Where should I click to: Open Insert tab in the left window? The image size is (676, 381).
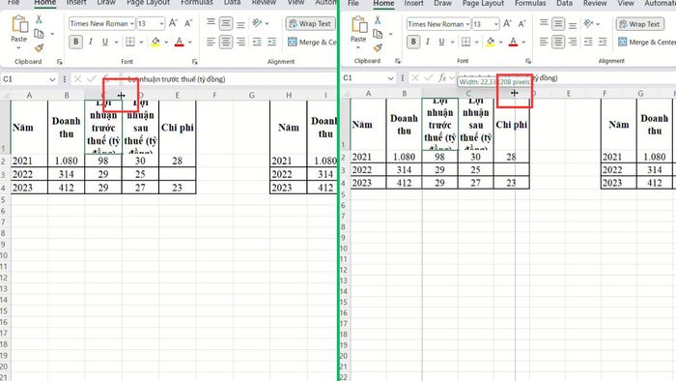click(x=76, y=3)
